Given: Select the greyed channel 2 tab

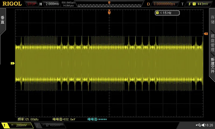Looking at the screenshot, I should pyautogui.click(x=37, y=125).
